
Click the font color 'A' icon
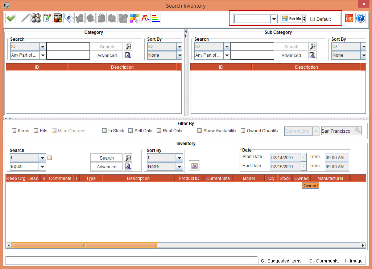(145, 18)
